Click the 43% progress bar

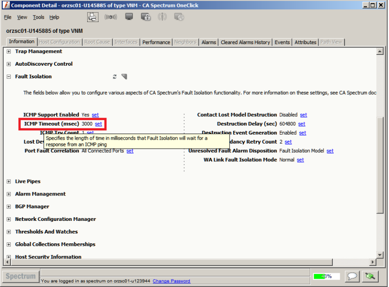(326, 276)
